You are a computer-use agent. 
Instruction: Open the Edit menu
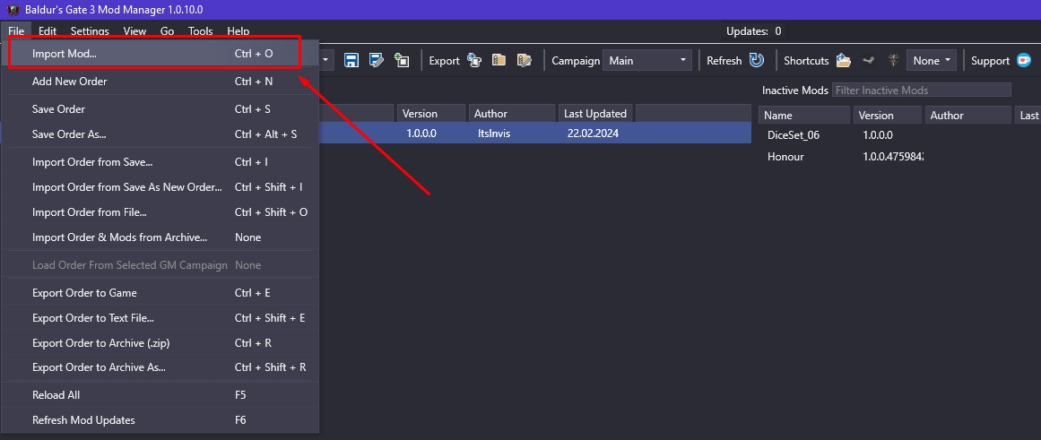coord(48,31)
